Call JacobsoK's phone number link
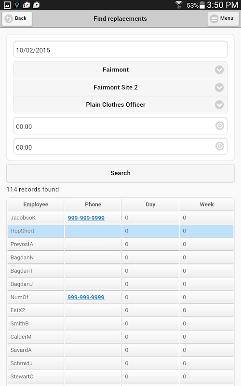Viewport: 241px width, 386px height. coord(86,218)
